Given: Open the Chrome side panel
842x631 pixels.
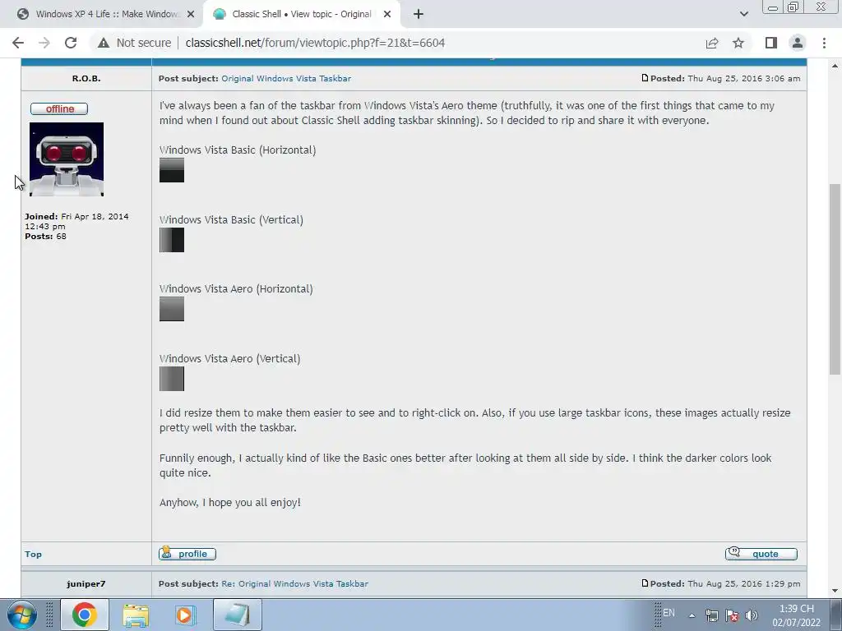Looking at the screenshot, I should (771, 43).
